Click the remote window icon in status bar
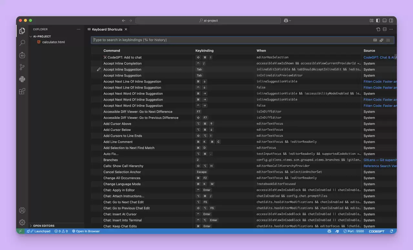 point(20,231)
